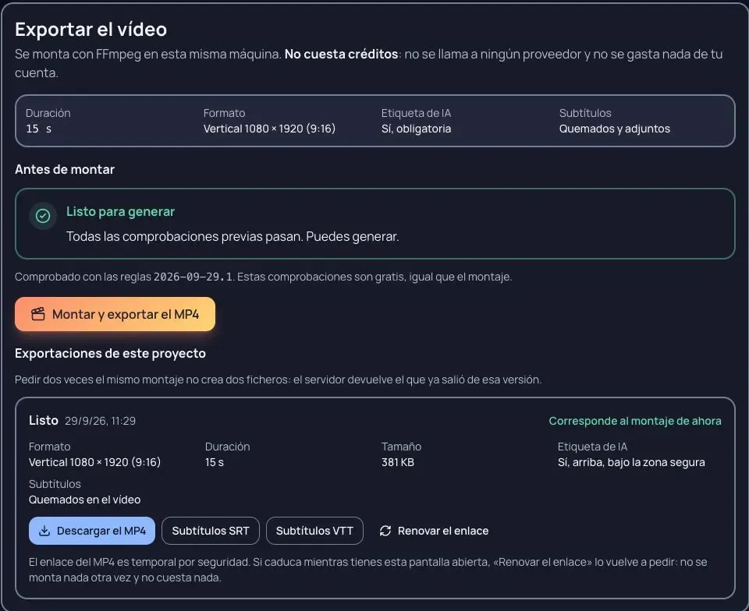Click the note 'Pedir dos veces el mismo montaje'
Screen dimensions: 749x611
pyautogui.click(x=278, y=380)
